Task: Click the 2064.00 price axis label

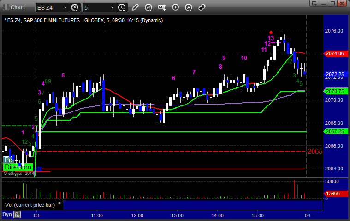Action: [x=334, y=169]
